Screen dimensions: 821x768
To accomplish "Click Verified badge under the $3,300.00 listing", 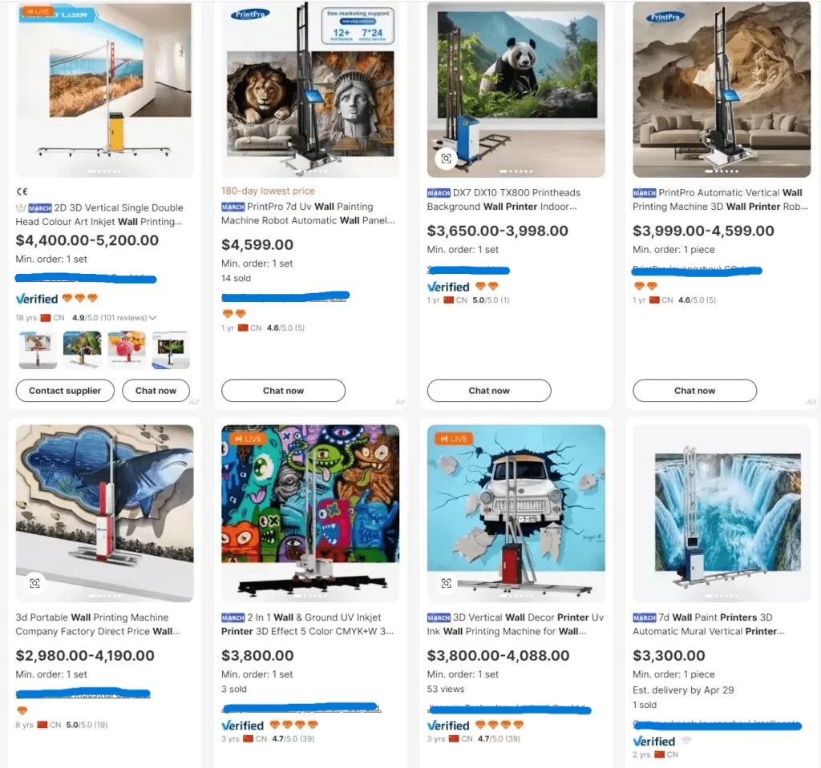I will point(654,741).
